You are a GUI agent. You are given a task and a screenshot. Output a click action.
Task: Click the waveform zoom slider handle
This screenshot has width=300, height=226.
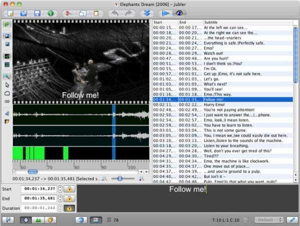(x=119, y=178)
